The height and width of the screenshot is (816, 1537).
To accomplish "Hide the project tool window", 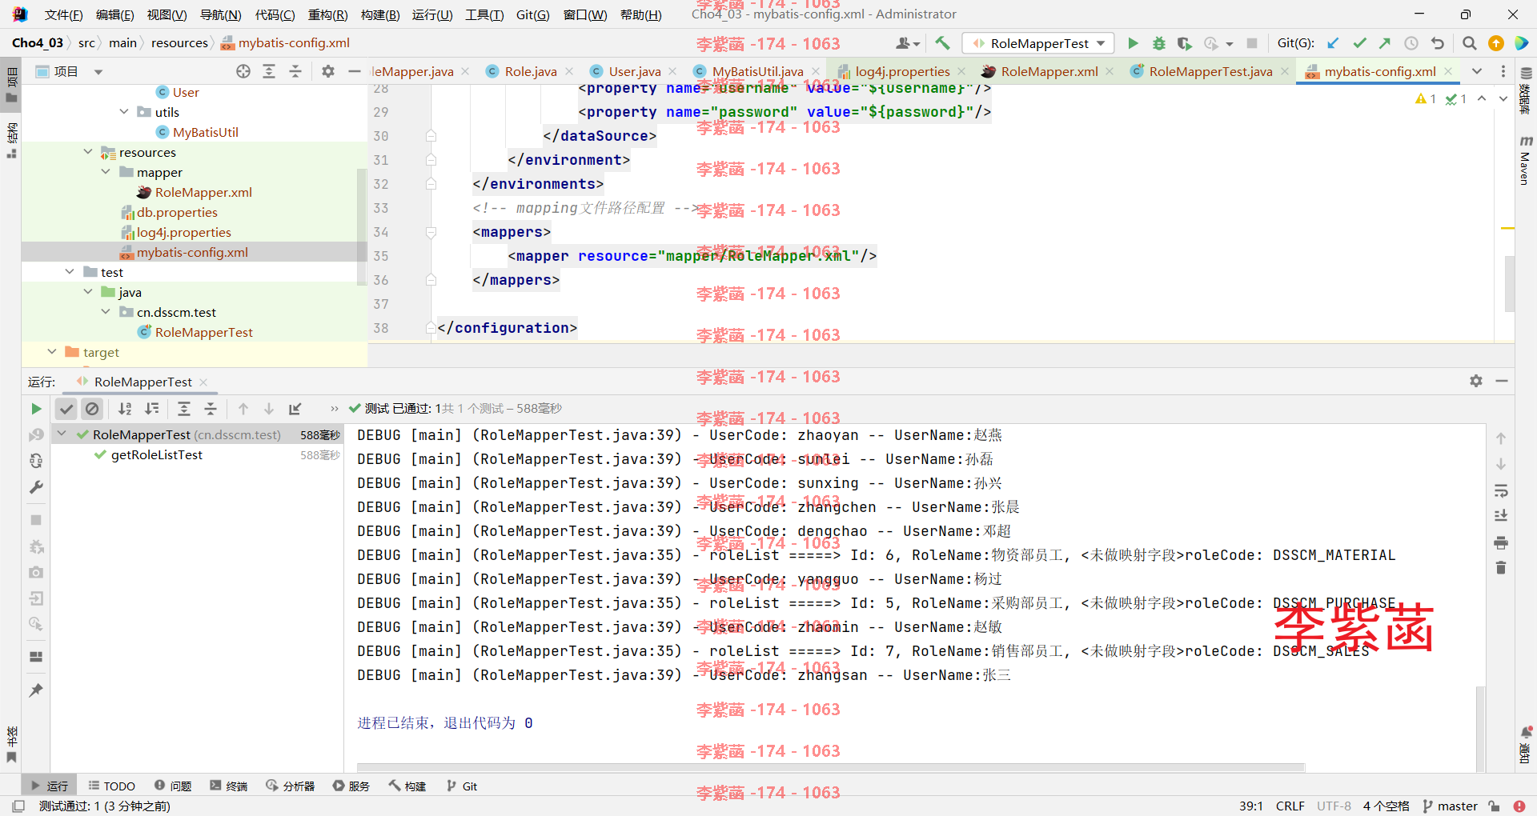I will 355,71.
